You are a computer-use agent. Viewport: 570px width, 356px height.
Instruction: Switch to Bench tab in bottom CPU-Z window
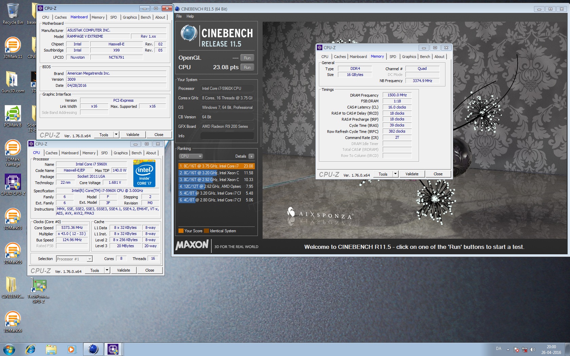(136, 153)
